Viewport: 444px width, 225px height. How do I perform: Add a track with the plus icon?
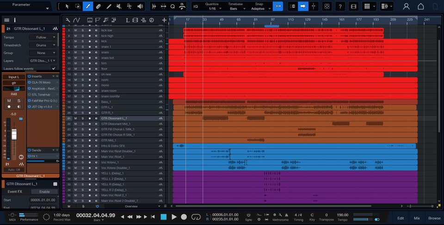pos(164,20)
